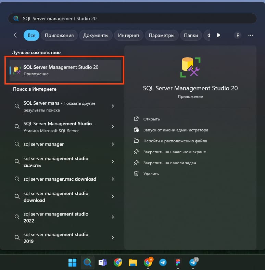The height and width of the screenshot is (270, 265).
Task: Open the E user account button
Action: tap(238, 36)
